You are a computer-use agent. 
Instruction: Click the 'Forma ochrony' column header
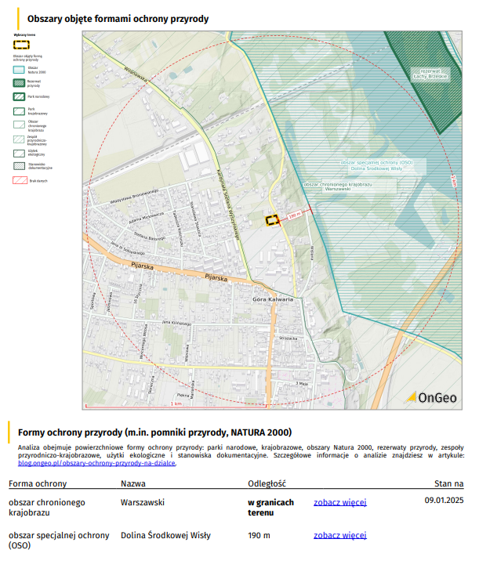(x=38, y=483)
